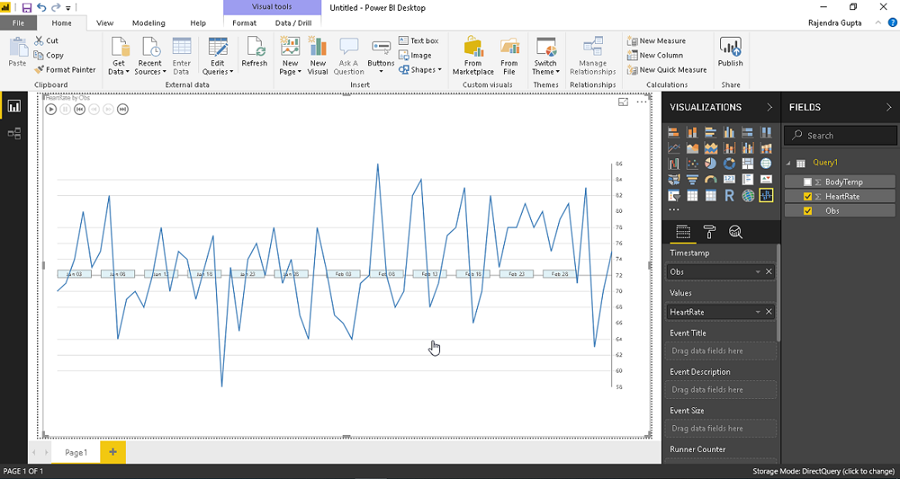Pick the KPI visual with arrows
Image resolution: width=900 pixels, height=479 pixels.
pyautogui.click(x=766, y=179)
